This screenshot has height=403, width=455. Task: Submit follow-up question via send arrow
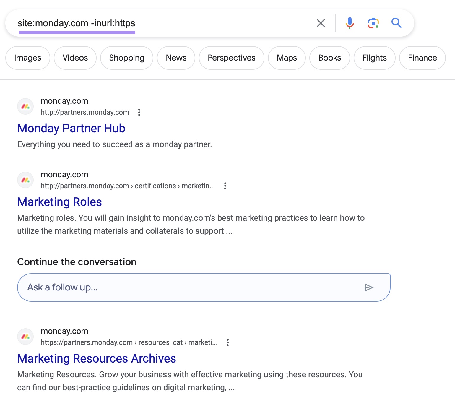coord(369,287)
